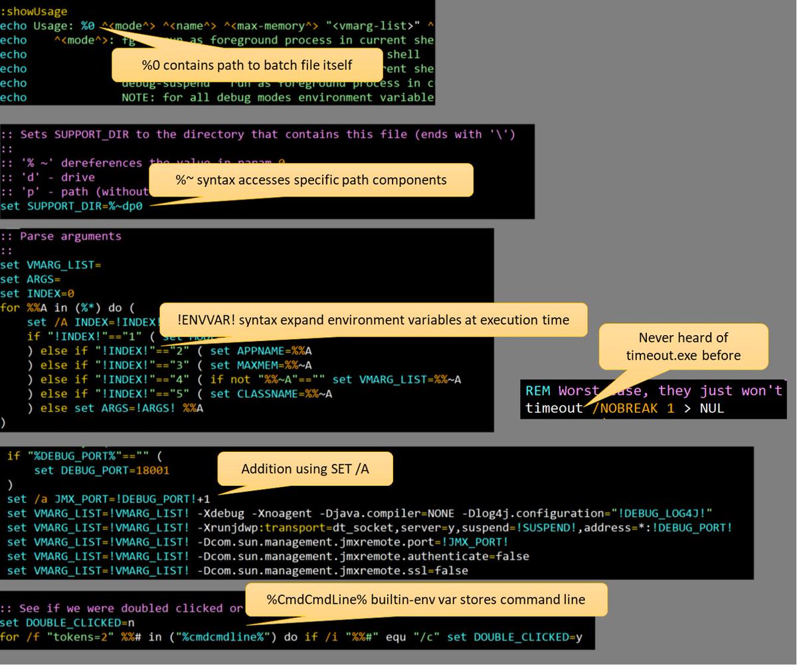
Task: Click 'set VMARG_LIST=%%~A' in the INDEX 4 line
Action: (397, 380)
